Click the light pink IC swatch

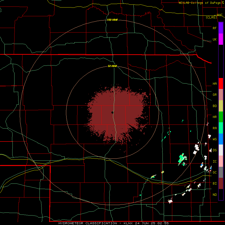click(x=221, y=161)
